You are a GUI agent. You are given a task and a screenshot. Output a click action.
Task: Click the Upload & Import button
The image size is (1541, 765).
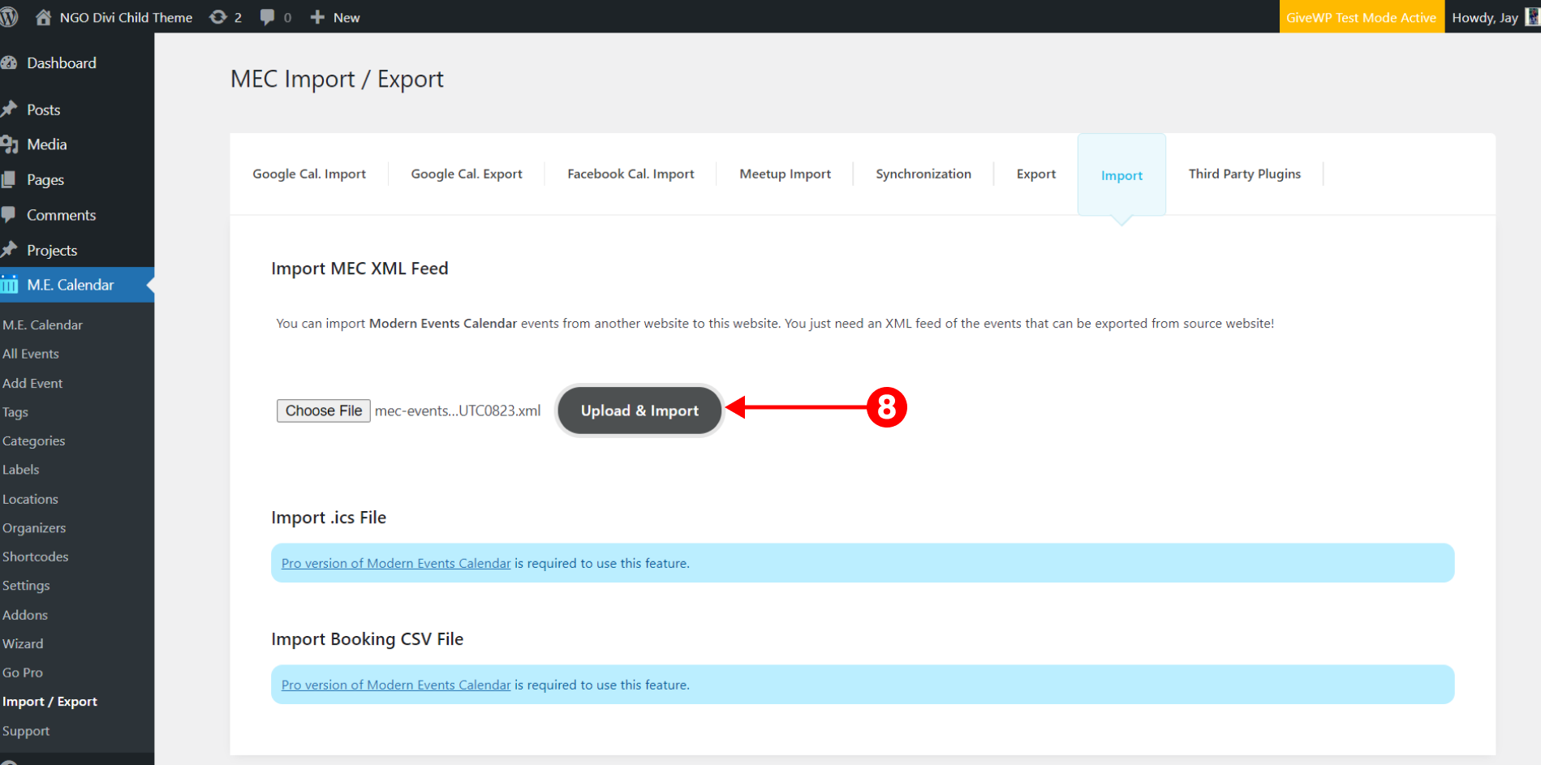pyautogui.click(x=639, y=410)
